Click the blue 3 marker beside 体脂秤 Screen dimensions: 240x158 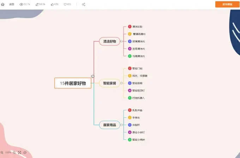(x=130, y=125)
